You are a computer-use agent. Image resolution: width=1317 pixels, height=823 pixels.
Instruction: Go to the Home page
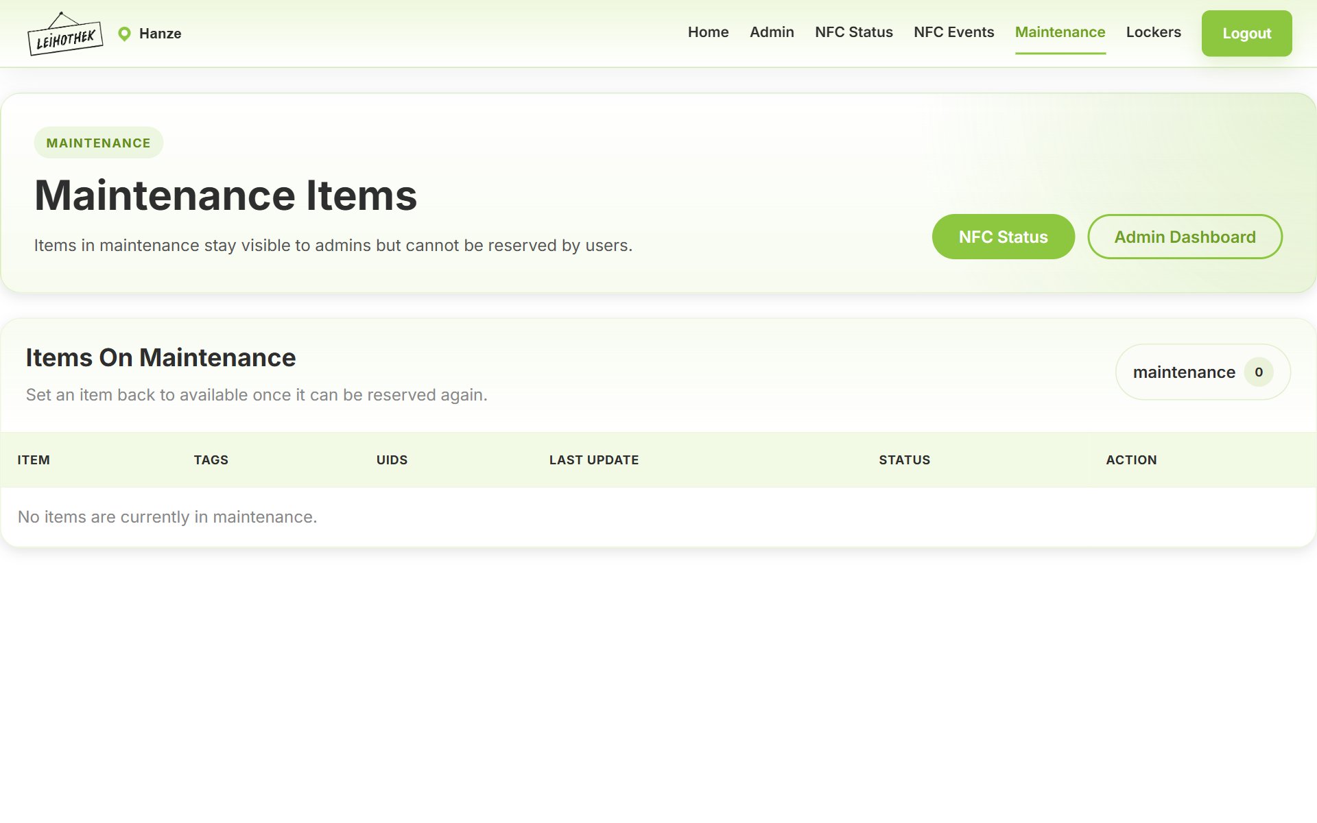pyautogui.click(x=708, y=32)
